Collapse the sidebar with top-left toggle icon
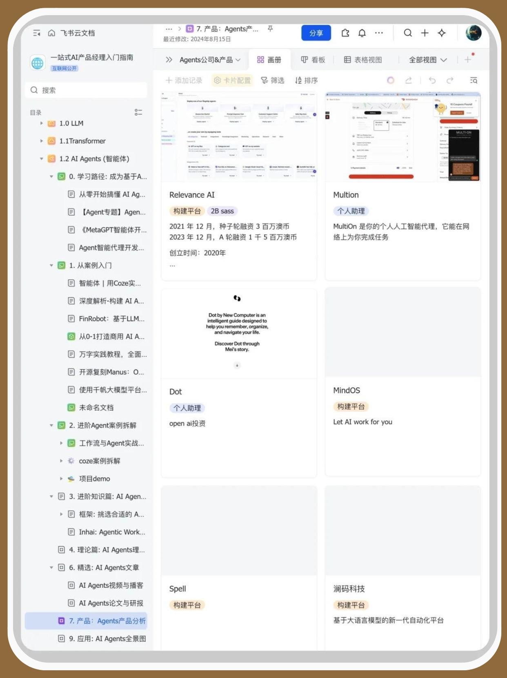 tap(37, 33)
